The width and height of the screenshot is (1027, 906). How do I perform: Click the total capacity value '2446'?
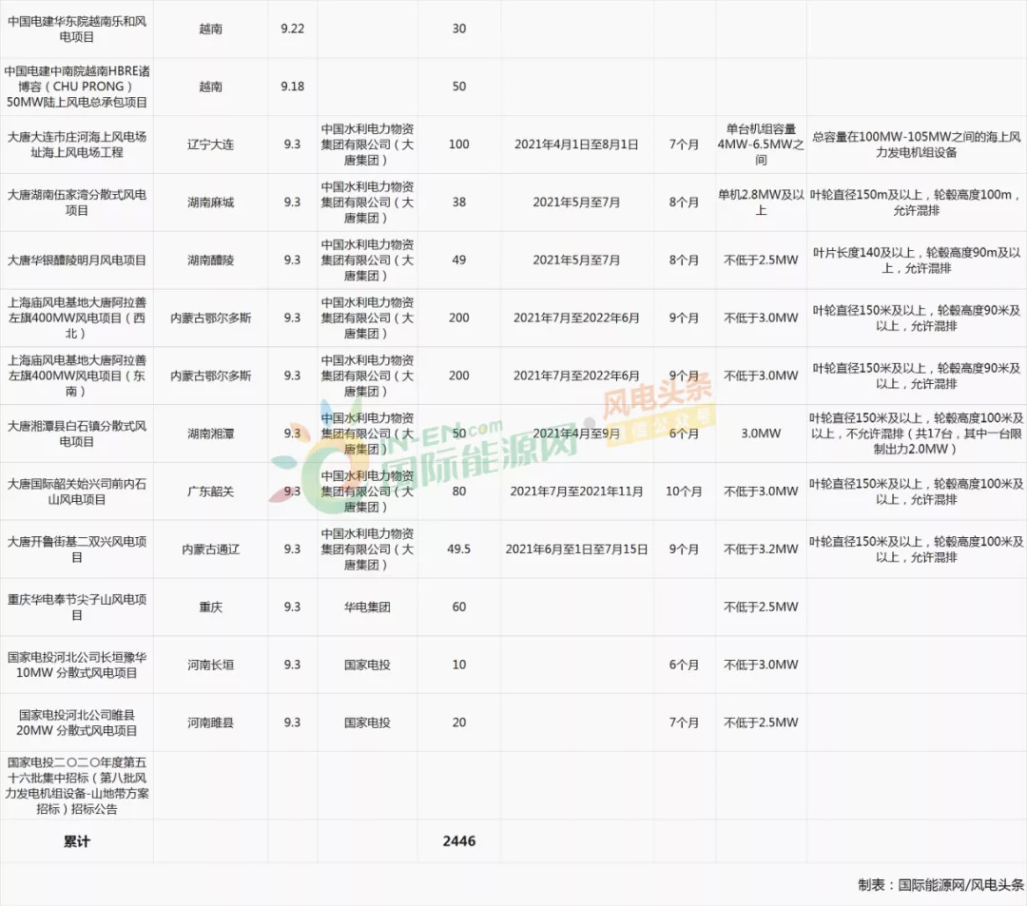pos(459,841)
